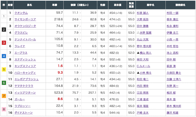
Task: Open trainer link 木村 哲也
Action: (172, 46)
